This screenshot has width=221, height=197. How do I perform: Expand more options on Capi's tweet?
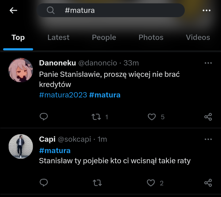click(208, 139)
